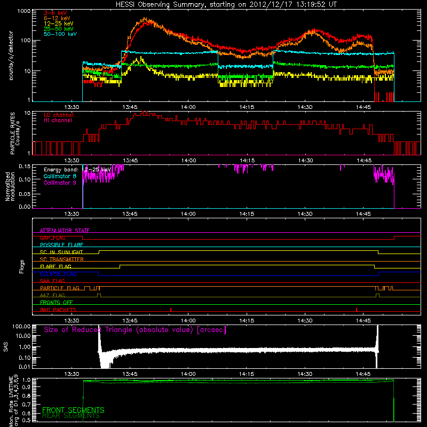Click the vertical Flags axis title

[22, 267]
